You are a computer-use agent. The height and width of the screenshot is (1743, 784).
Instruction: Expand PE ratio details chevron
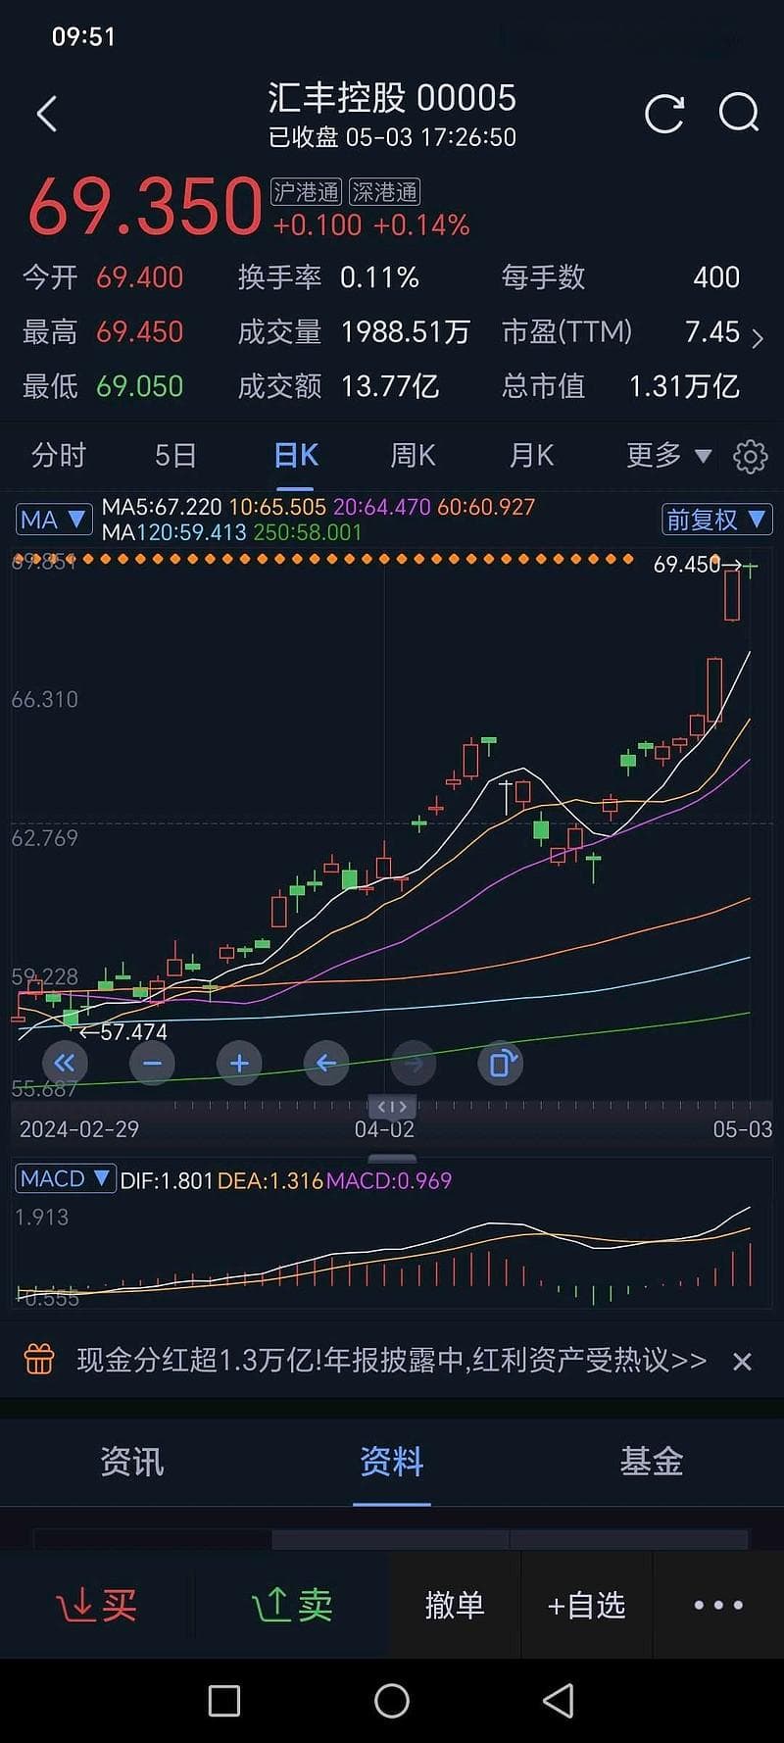coord(757,338)
